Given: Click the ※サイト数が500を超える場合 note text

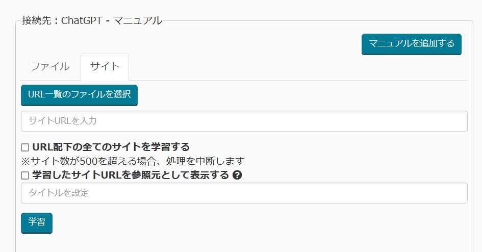Looking at the screenshot, I should [x=133, y=161].
